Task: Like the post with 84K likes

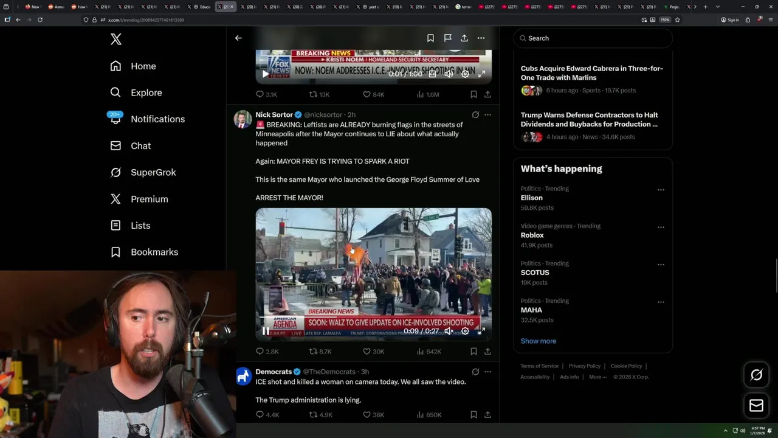Action: [373, 94]
